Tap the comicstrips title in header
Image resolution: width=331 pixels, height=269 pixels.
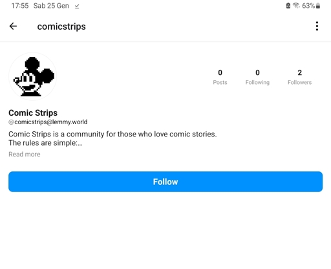click(61, 27)
